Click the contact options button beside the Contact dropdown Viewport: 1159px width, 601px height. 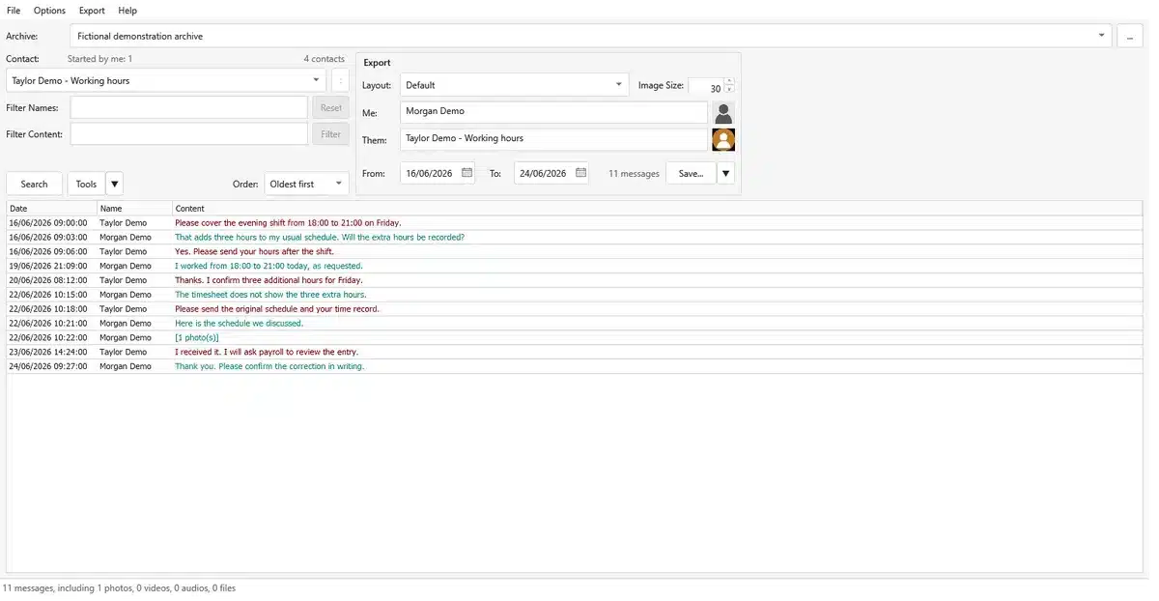340,80
